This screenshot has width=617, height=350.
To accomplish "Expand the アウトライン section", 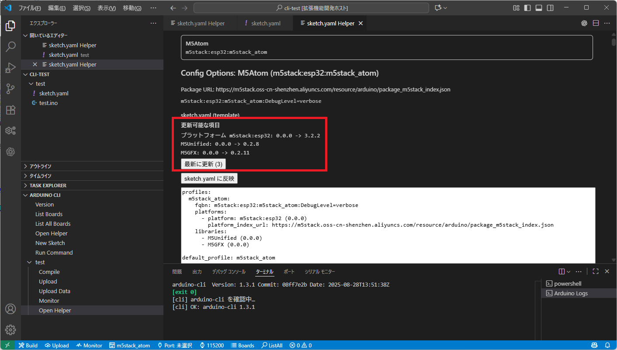I will pyautogui.click(x=40, y=166).
